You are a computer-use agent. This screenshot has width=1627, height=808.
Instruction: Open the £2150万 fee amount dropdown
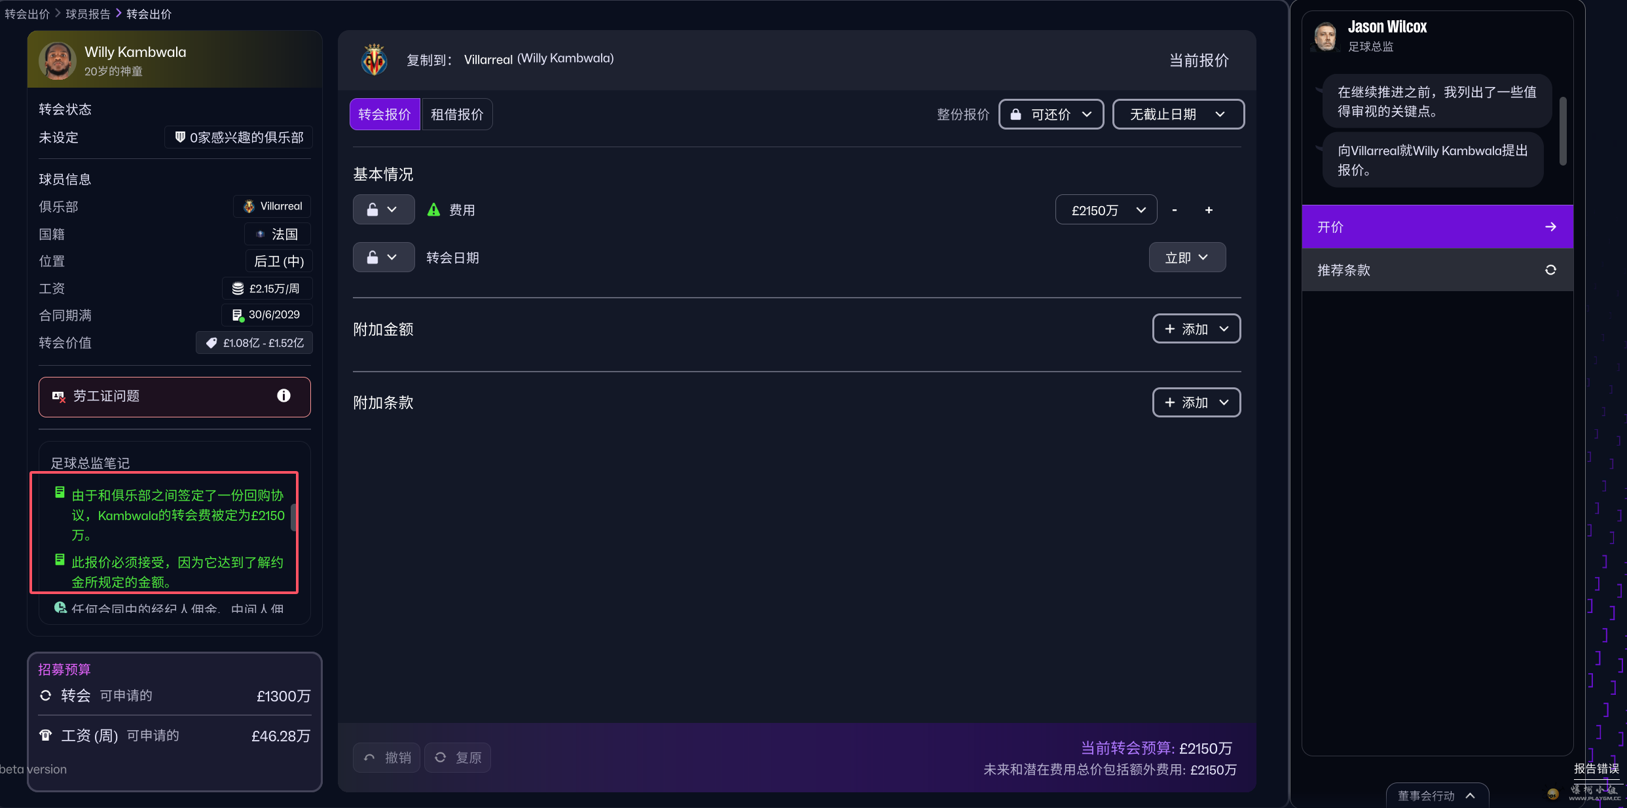(x=1106, y=210)
